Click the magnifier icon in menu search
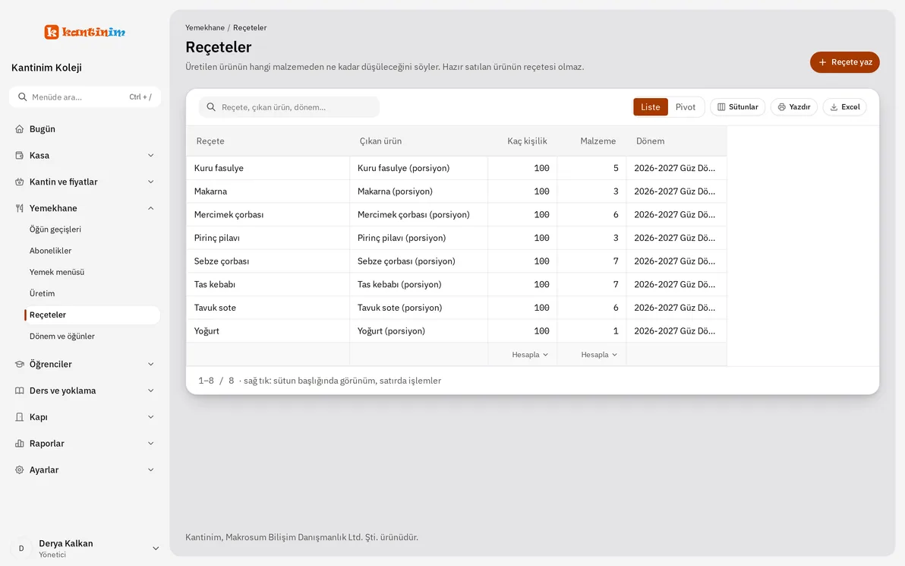 23,97
